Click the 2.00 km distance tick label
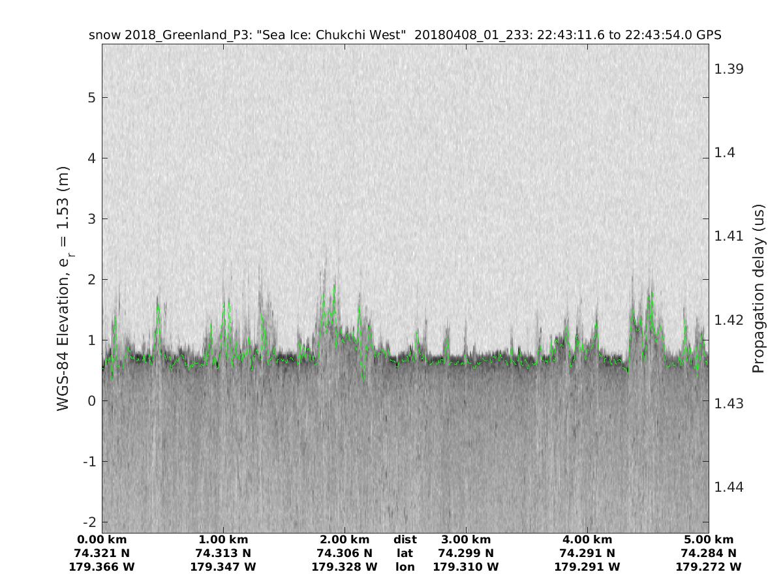The width and height of the screenshot is (783, 587). pyautogui.click(x=345, y=540)
